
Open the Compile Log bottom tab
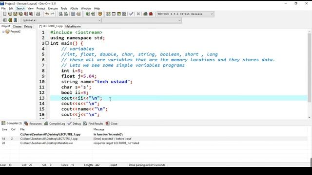[x=55, y=123]
